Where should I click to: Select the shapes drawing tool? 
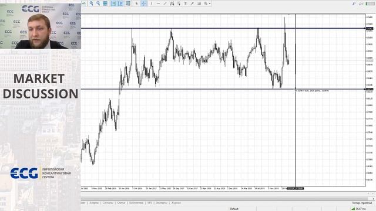point(199,4)
